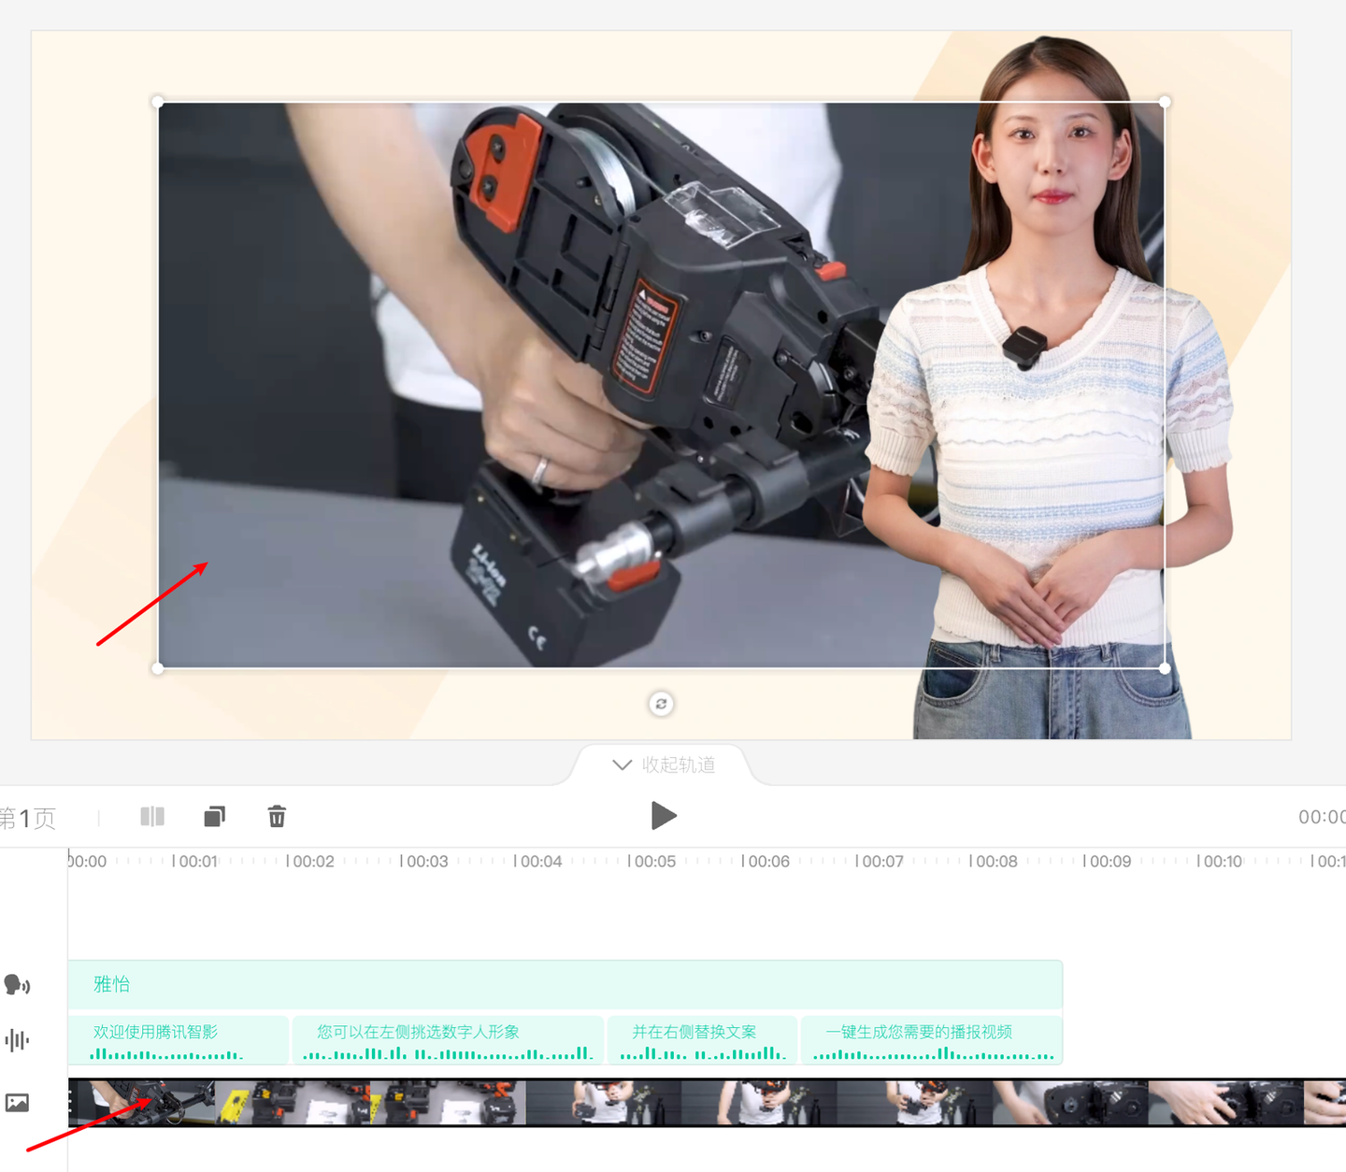Click the split clip icon
1346x1172 pixels.
coord(152,817)
